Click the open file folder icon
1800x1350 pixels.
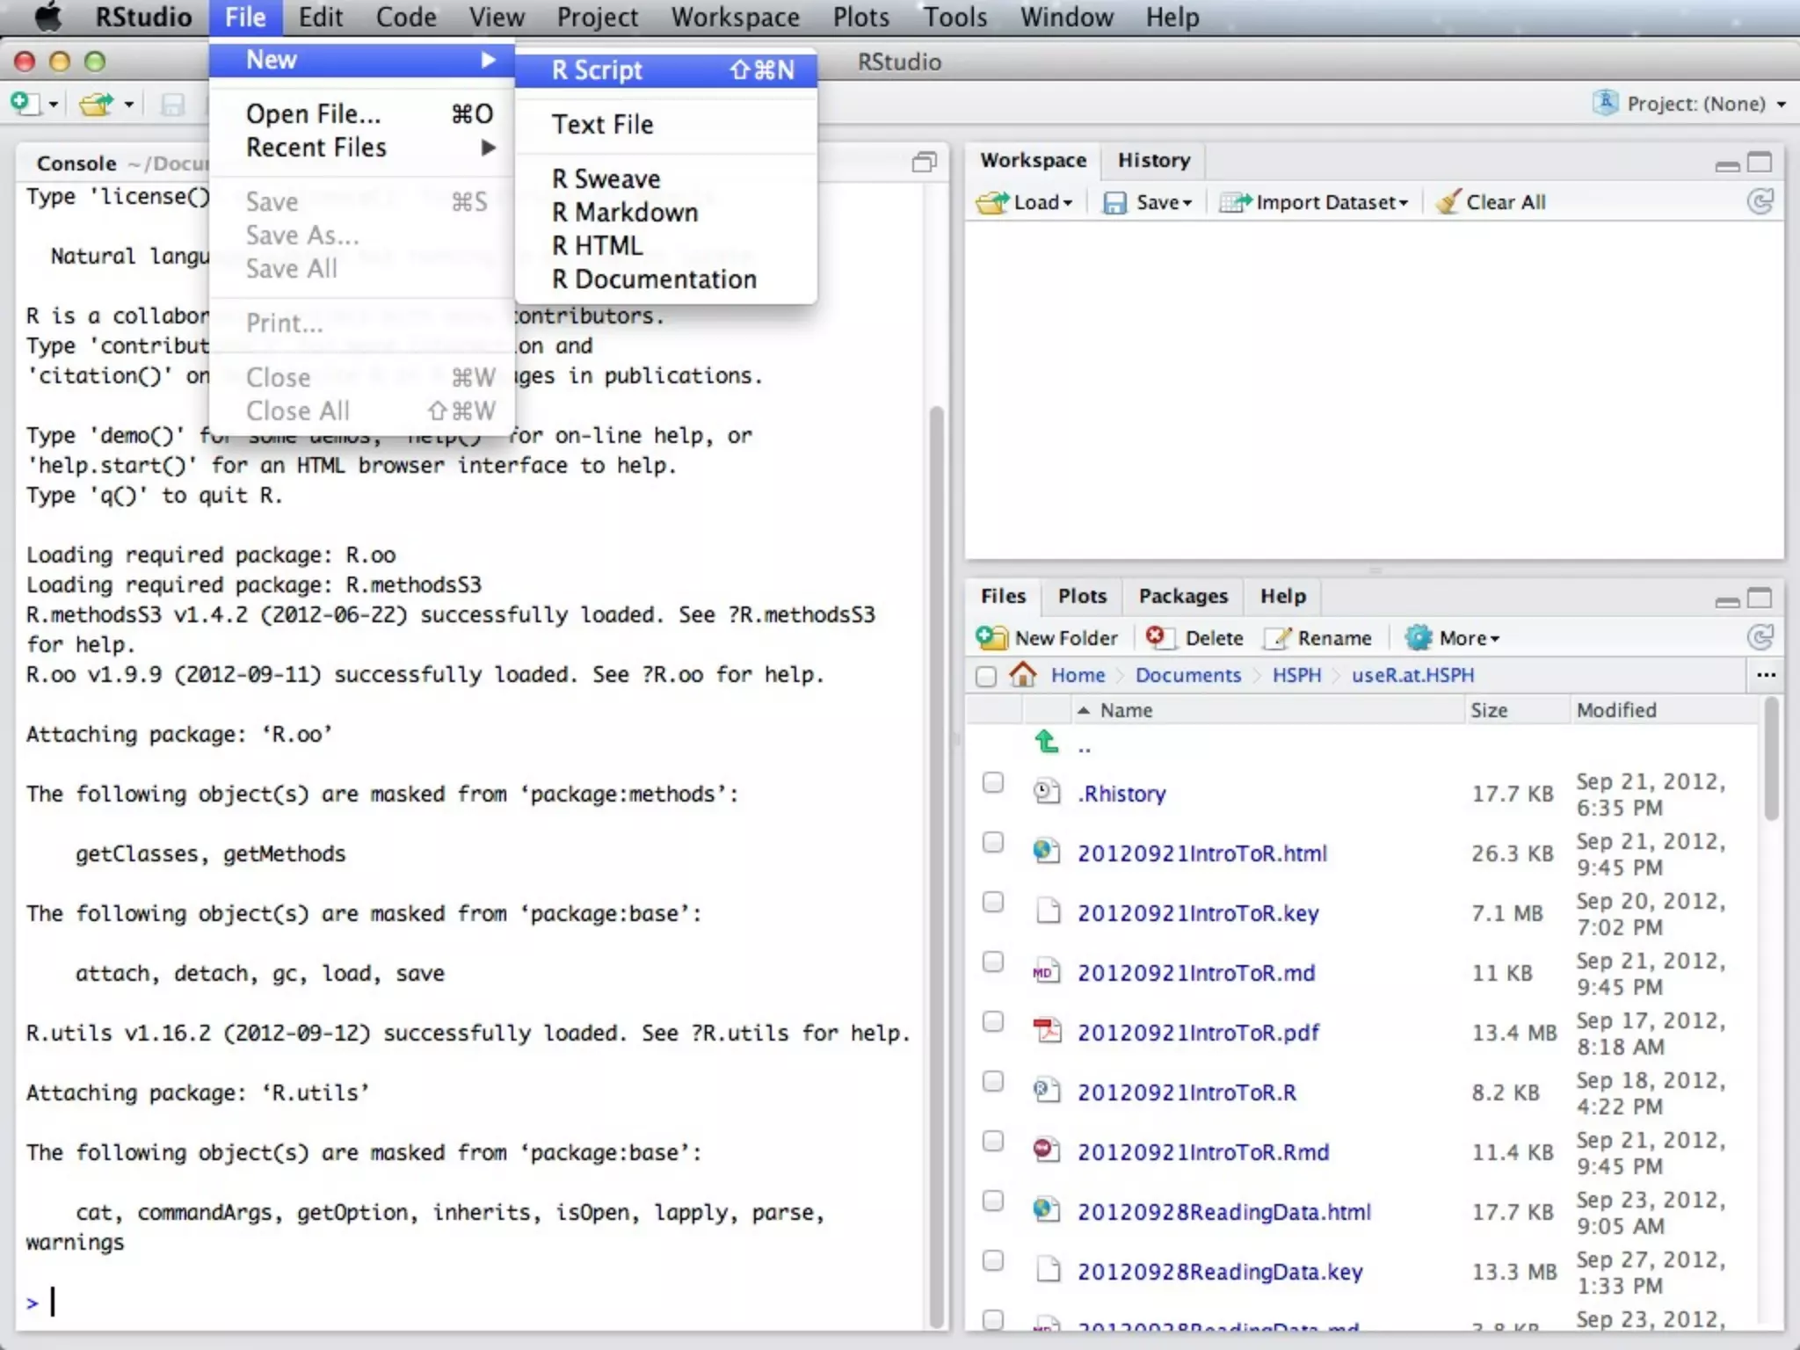[x=97, y=104]
